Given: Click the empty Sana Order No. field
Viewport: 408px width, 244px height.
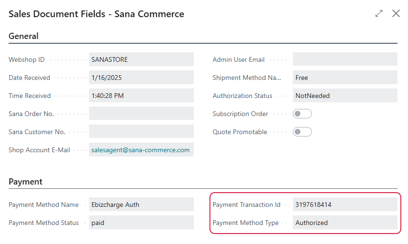Looking at the screenshot, I should pos(141,114).
